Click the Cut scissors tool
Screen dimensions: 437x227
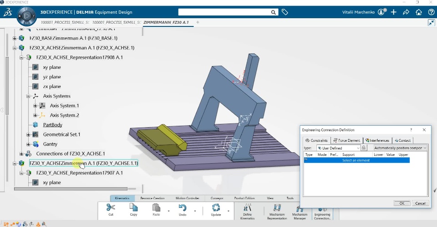point(111,210)
